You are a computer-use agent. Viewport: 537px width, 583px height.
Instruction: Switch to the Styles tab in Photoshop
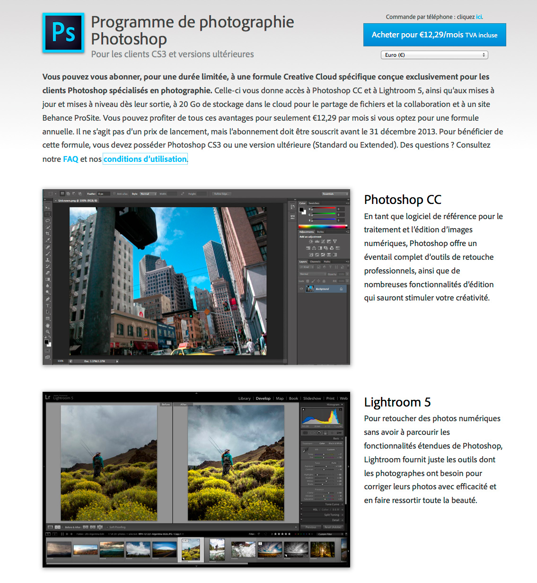click(320, 232)
